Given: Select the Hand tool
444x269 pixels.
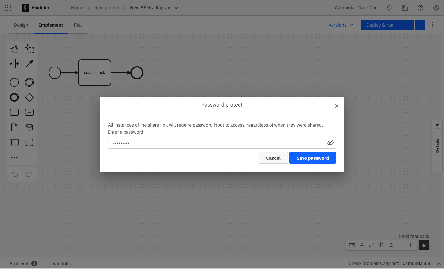Looking at the screenshot, I should (x=14, y=49).
